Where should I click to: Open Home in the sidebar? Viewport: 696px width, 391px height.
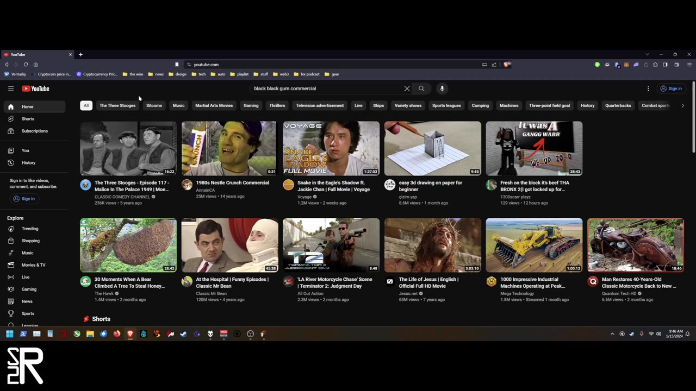click(x=35, y=106)
